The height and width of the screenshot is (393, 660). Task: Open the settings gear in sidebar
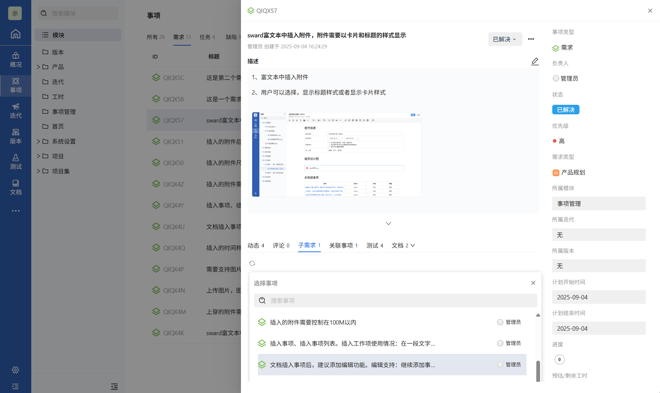tap(15, 370)
